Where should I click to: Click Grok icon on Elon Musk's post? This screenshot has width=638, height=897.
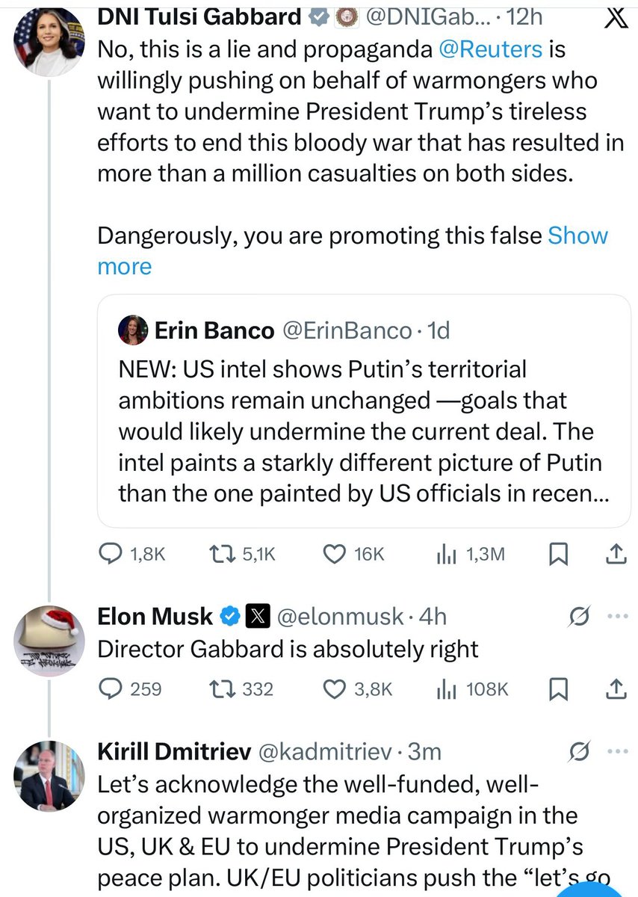[580, 617]
